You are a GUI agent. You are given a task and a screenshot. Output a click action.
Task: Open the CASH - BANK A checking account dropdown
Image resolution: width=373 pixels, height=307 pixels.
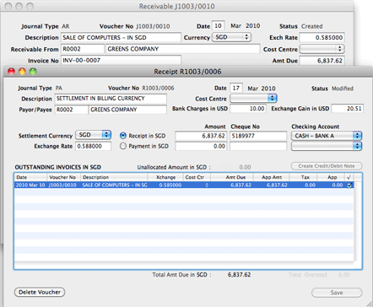point(327,136)
